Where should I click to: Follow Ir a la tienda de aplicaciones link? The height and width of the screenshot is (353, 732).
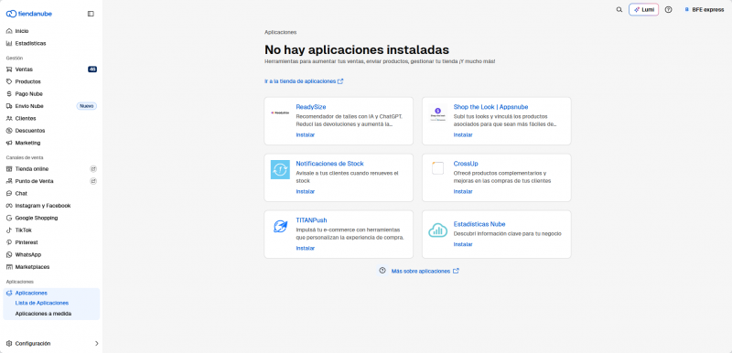(304, 81)
